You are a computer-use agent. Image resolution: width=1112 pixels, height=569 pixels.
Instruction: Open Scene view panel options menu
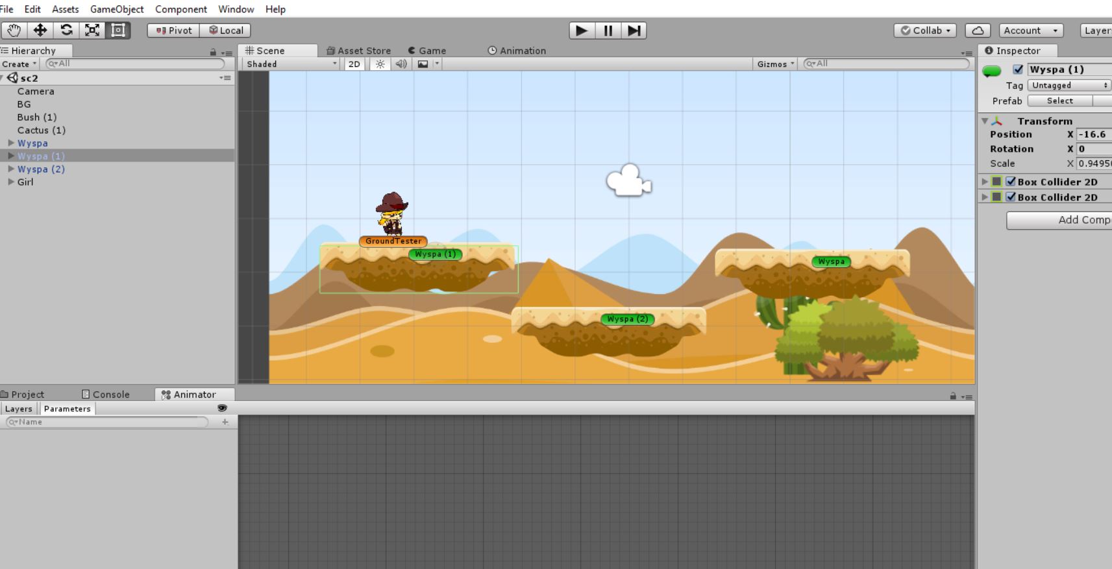coord(967,53)
